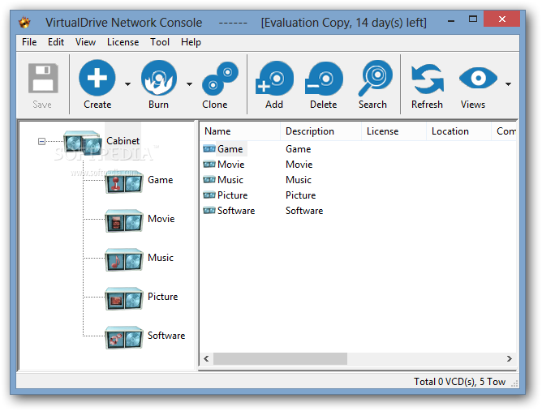This screenshot has width=542, height=411.
Task: Open the Views dropdown arrow
Action: 508,84
